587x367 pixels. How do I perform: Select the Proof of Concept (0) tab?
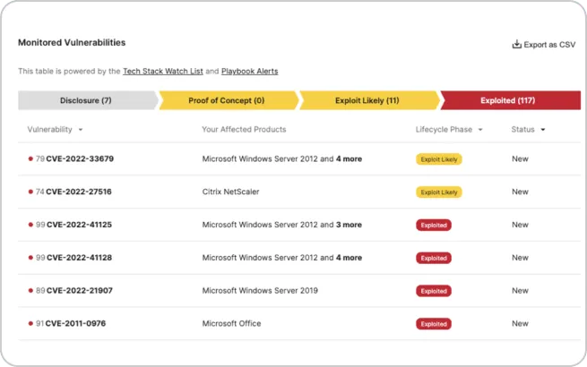pos(227,100)
